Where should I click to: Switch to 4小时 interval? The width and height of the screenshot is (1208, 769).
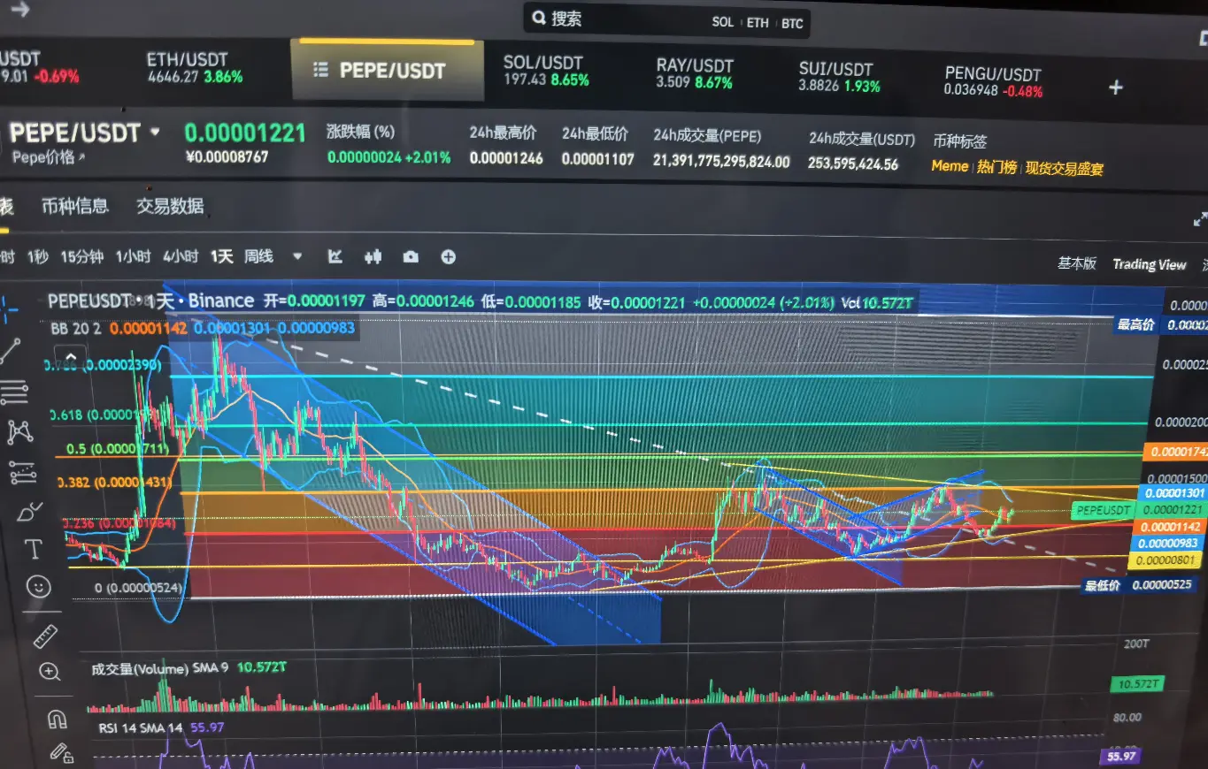[181, 256]
